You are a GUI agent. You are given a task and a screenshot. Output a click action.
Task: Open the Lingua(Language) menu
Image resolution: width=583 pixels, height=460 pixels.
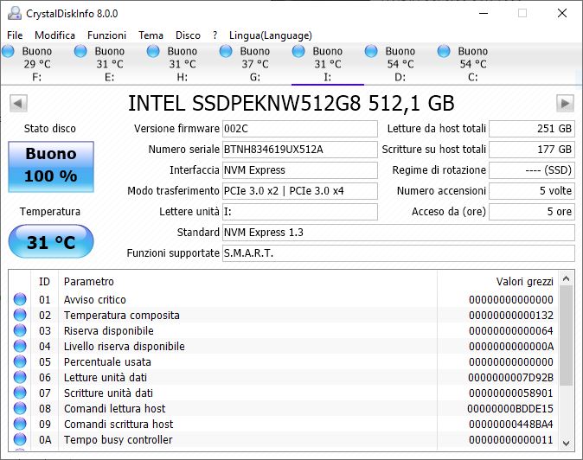tap(270, 35)
